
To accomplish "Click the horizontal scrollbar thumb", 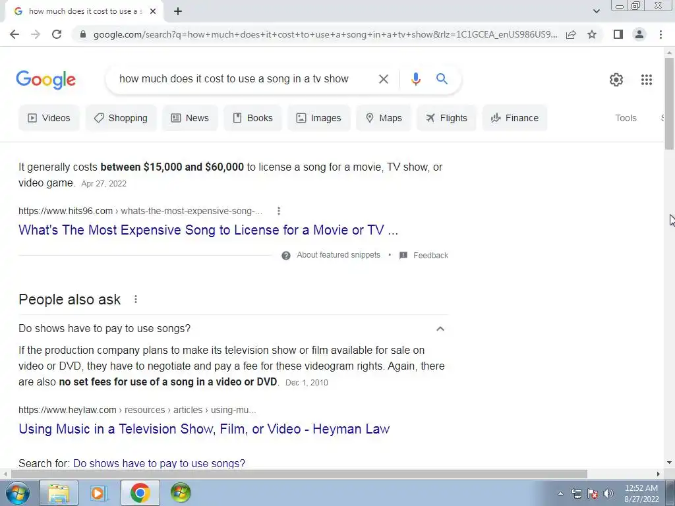I will pos(299,474).
